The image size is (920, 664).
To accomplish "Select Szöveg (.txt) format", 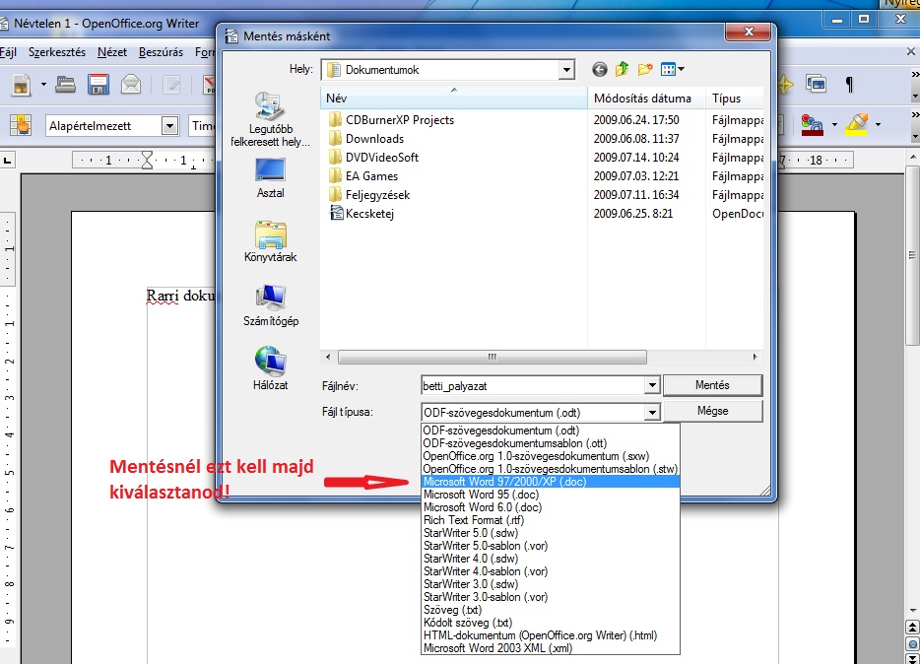I will pyautogui.click(x=551, y=610).
